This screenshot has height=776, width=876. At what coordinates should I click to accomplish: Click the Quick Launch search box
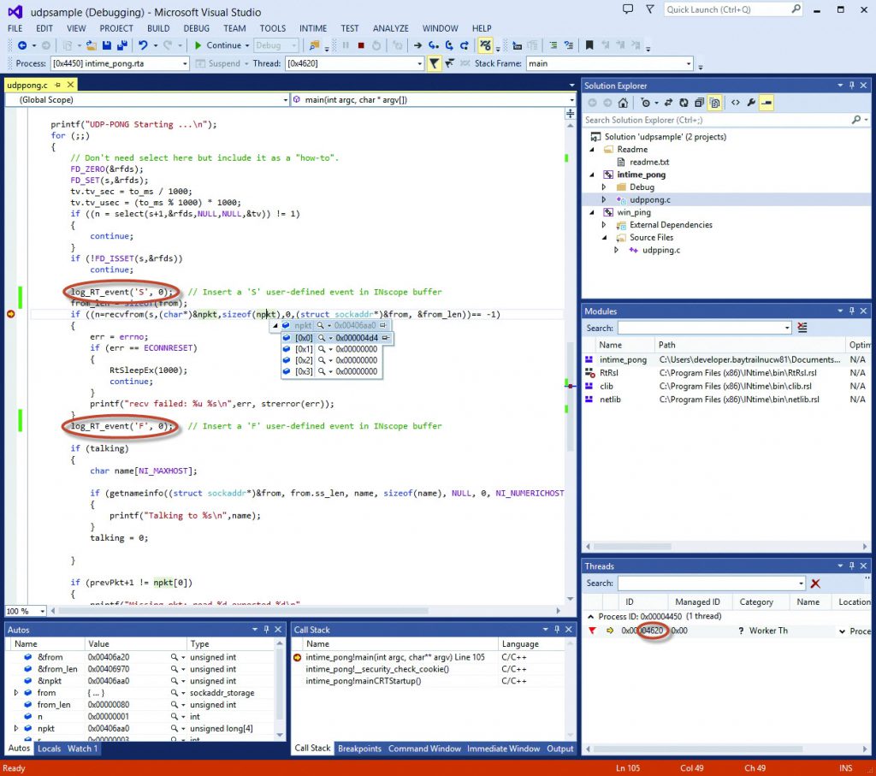733,9
